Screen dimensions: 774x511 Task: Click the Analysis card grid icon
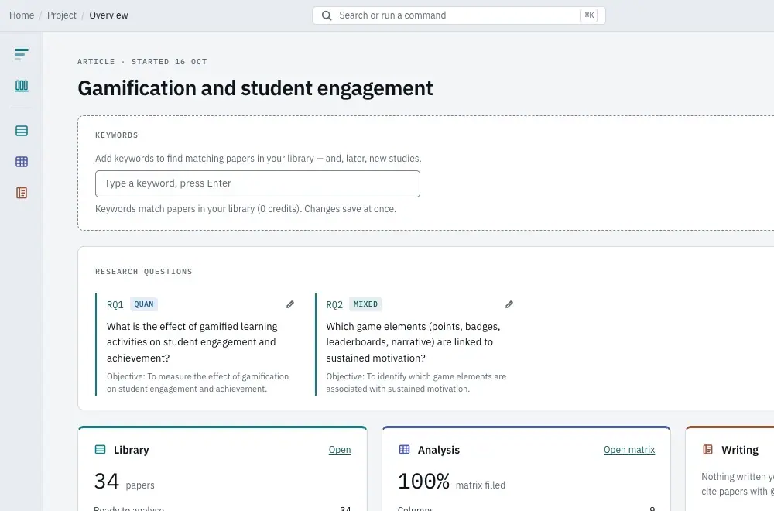[x=404, y=450]
